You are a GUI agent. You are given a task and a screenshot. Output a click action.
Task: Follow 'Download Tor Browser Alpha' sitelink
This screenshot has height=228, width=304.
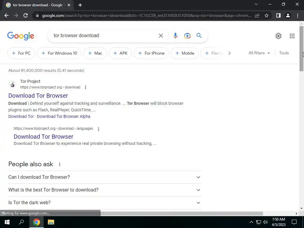[64, 116]
